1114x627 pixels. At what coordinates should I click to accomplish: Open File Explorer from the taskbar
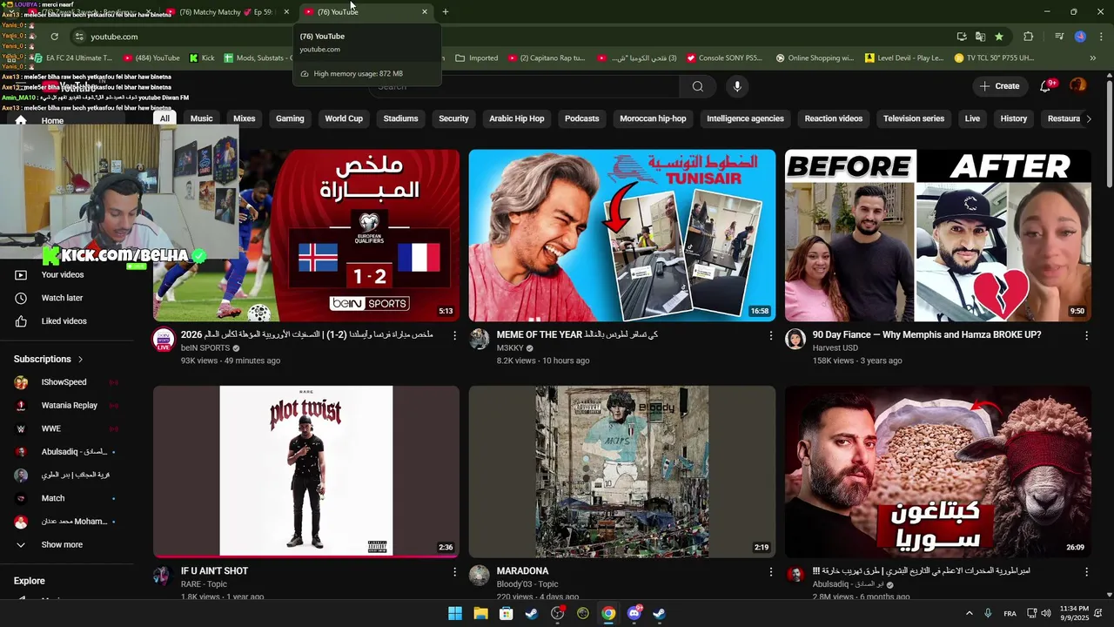[480, 613]
